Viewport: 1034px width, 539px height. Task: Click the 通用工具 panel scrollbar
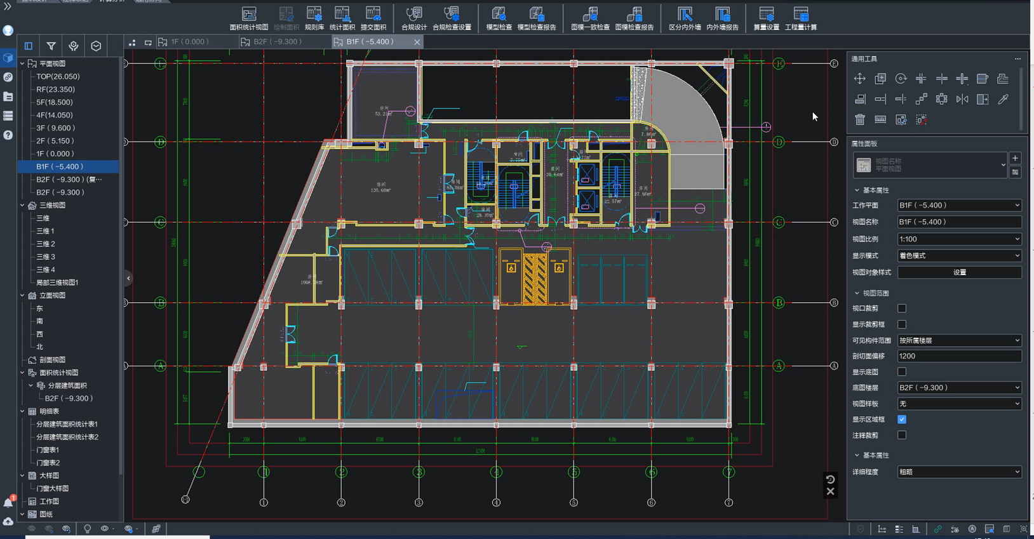1021,99
